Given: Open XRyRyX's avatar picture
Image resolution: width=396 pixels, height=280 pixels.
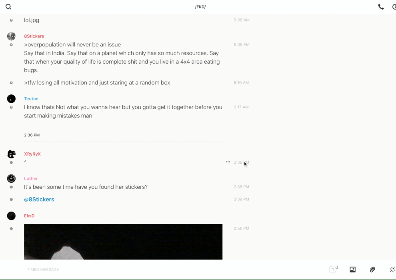Looking at the screenshot, I should (11, 154).
